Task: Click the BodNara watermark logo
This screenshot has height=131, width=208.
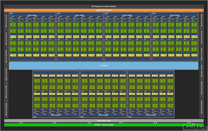Action: (195, 127)
